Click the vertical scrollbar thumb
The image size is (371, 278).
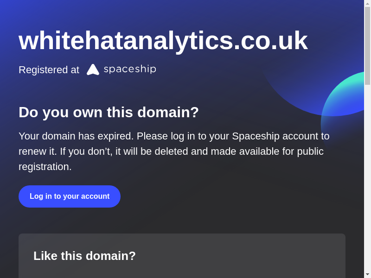coord(367,45)
